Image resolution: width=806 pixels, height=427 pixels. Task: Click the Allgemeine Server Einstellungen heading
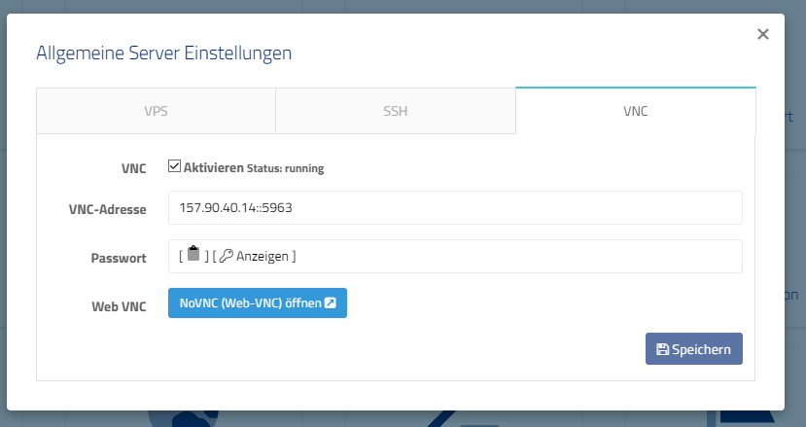(x=164, y=53)
